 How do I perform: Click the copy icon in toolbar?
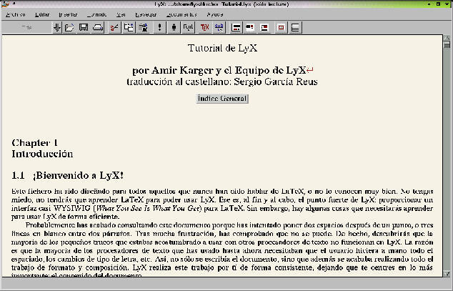(x=129, y=27)
